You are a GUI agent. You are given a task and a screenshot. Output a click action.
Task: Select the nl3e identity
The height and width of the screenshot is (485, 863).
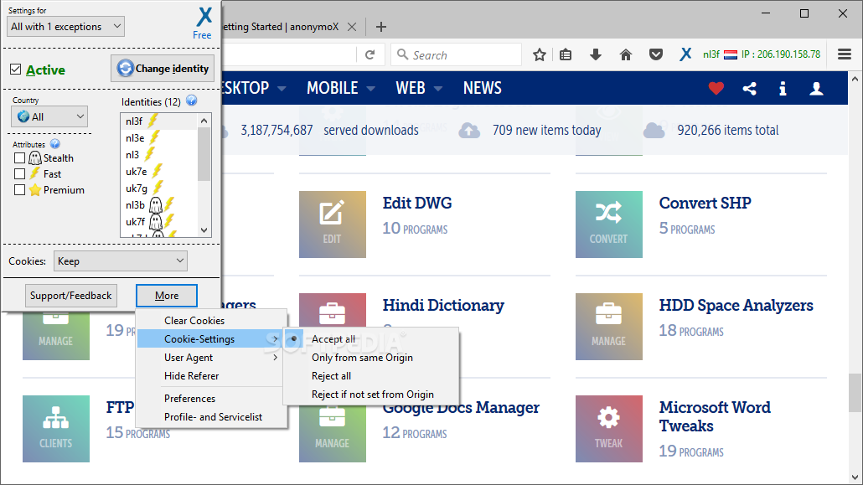(x=158, y=137)
